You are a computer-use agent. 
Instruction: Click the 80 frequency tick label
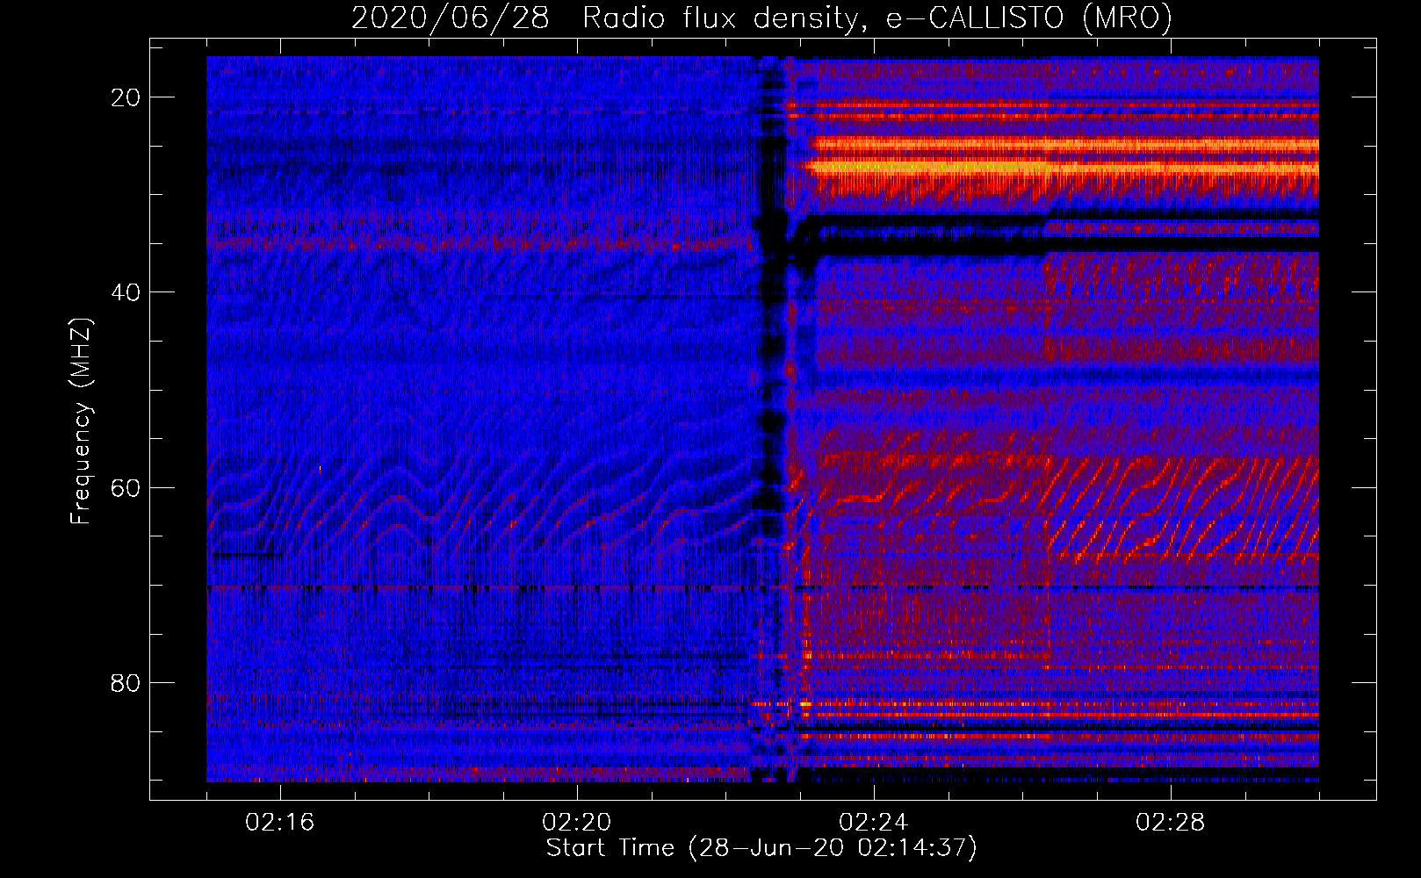(x=126, y=682)
